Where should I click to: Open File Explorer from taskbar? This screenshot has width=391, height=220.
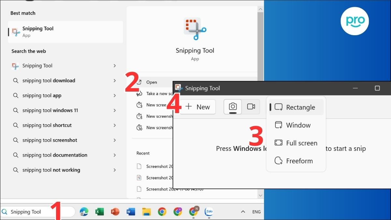pos(146,212)
